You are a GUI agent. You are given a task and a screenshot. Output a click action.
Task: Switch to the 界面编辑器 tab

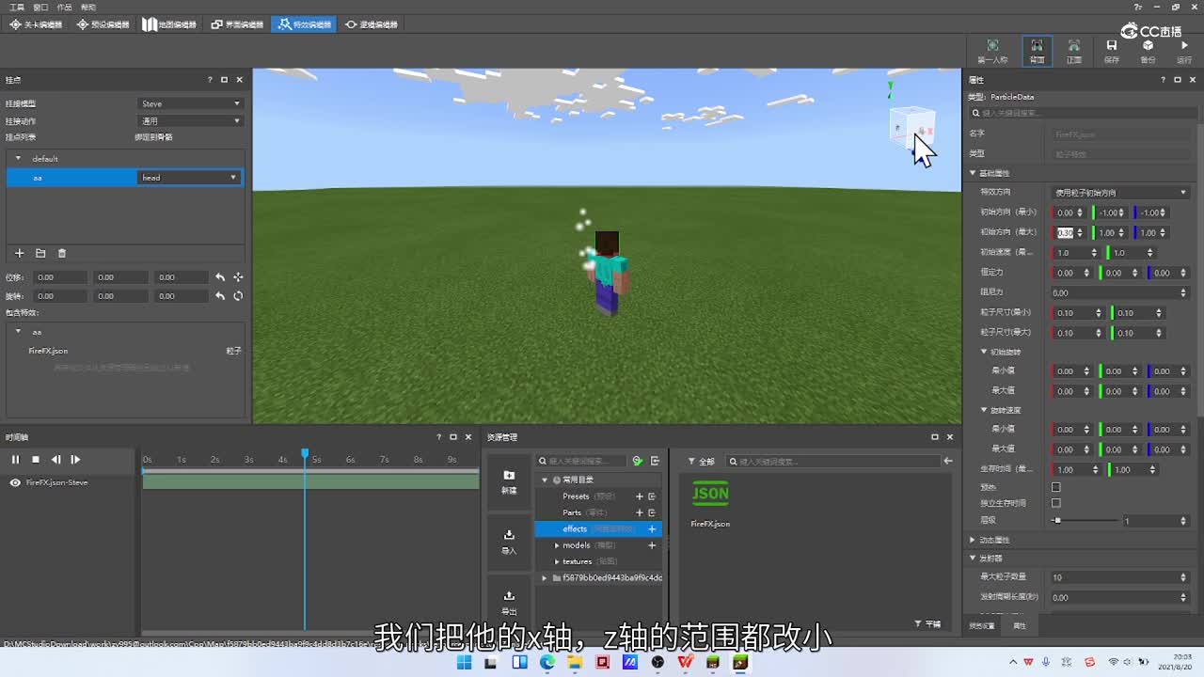[x=237, y=24]
